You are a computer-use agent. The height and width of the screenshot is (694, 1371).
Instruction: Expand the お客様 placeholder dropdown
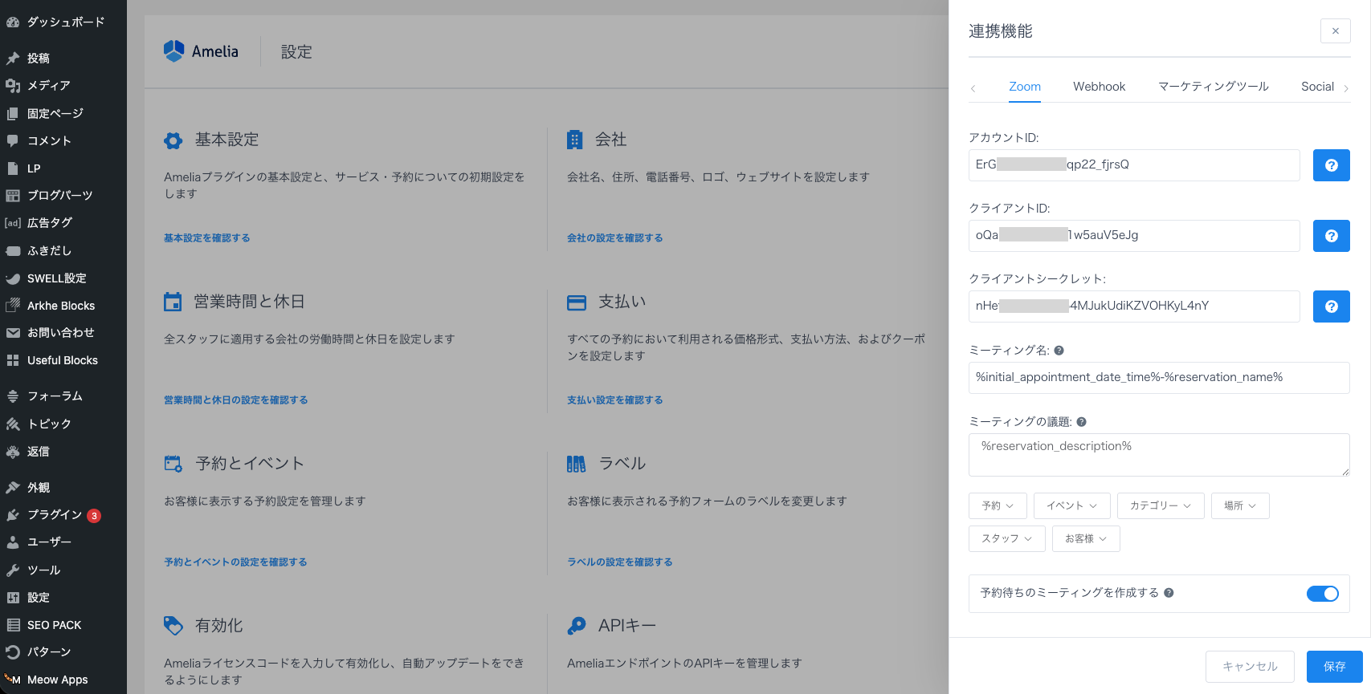coord(1085,538)
